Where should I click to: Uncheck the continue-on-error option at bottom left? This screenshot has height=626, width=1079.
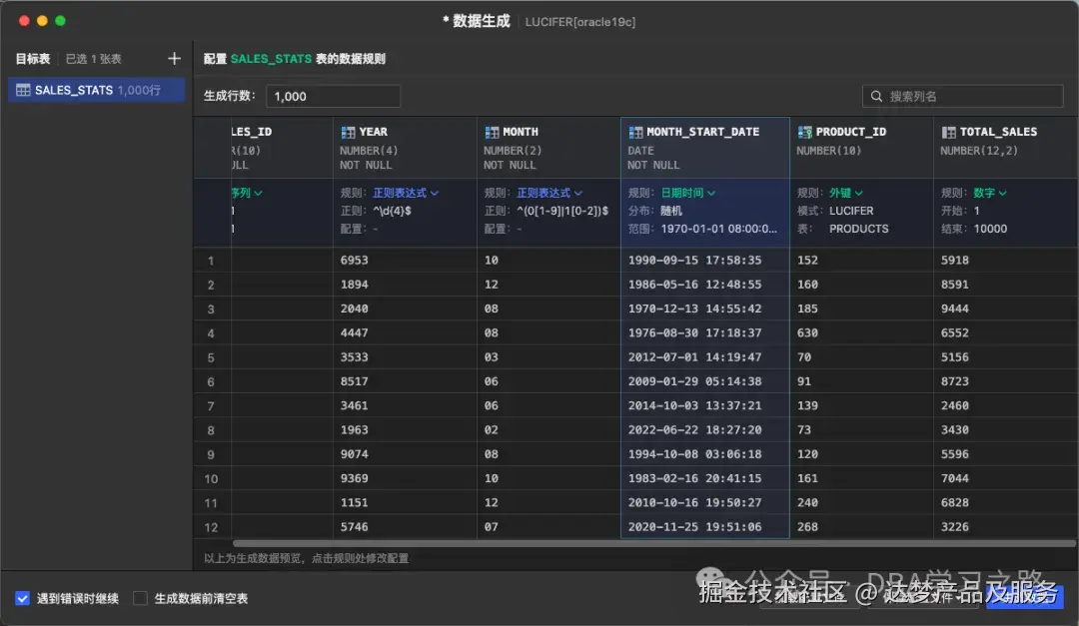pos(22,598)
